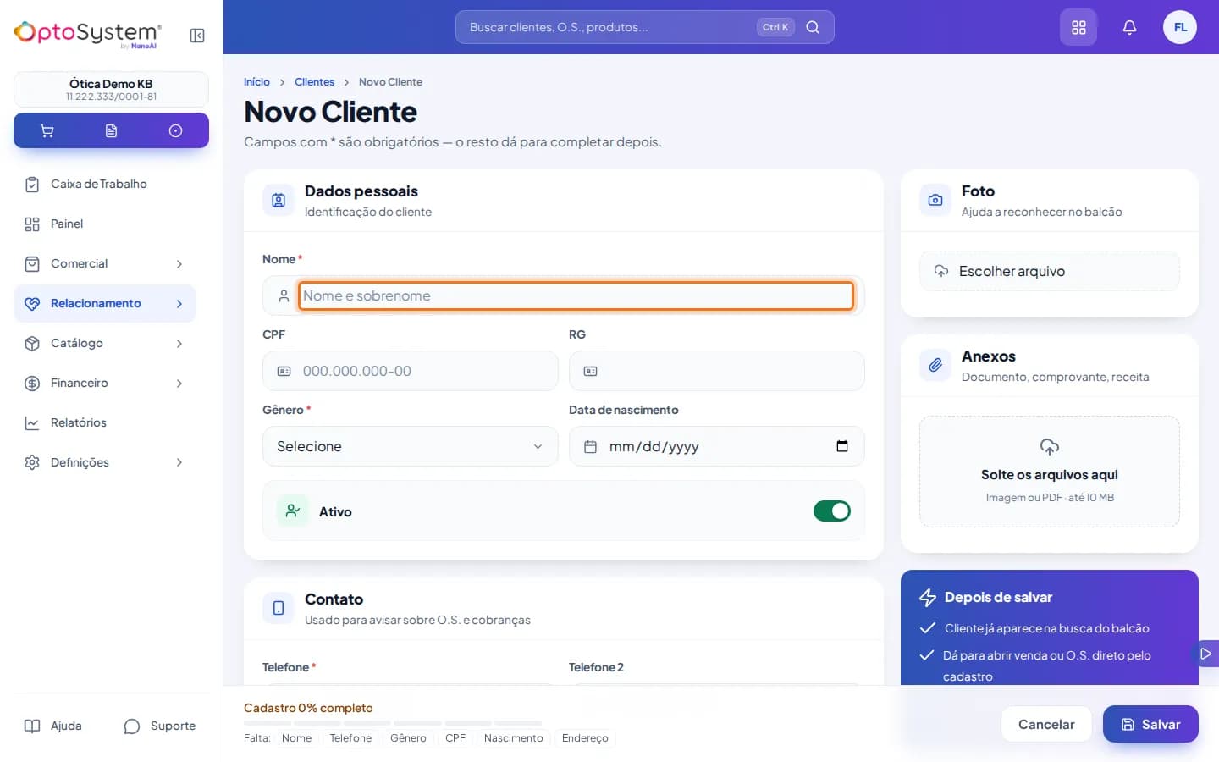Open the Relatórios section
This screenshot has height=762, width=1219.
click(105, 422)
